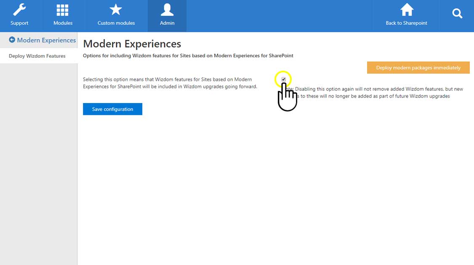
Task: Open Support via the wrench icon
Action: 19,10
